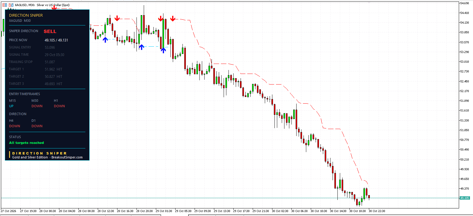Click the current price tag 49.105 on axis
This screenshot has width=473, height=216.
465,198
